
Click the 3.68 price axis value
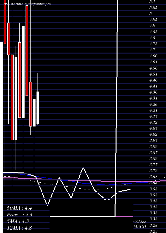click(153, 177)
